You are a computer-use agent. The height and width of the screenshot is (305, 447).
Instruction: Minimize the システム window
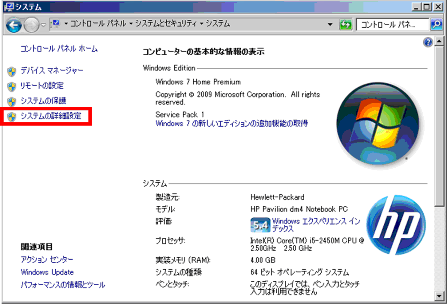click(416, 7)
